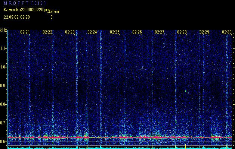This screenshot has height=149, width=235.
Task: Select the 02:29 time label
Action: click(204, 32)
